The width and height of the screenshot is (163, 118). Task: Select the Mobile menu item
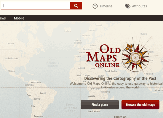point(19,18)
